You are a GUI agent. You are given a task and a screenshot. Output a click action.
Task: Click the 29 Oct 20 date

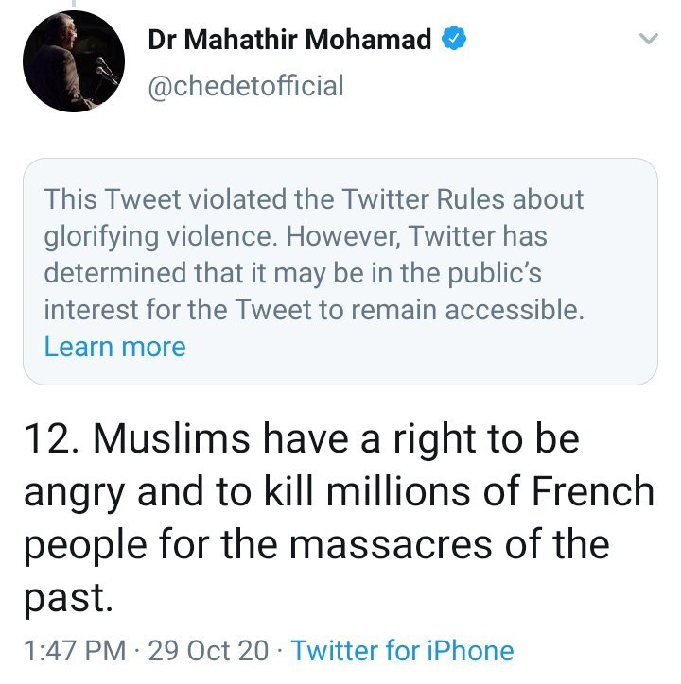click(x=208, y=651)
